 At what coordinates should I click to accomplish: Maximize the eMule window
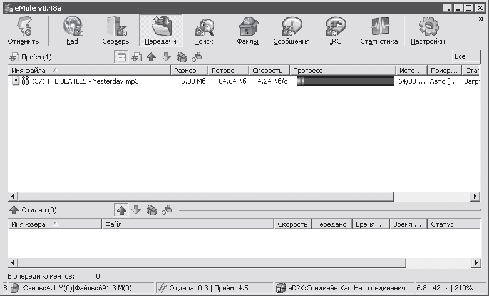468,8
